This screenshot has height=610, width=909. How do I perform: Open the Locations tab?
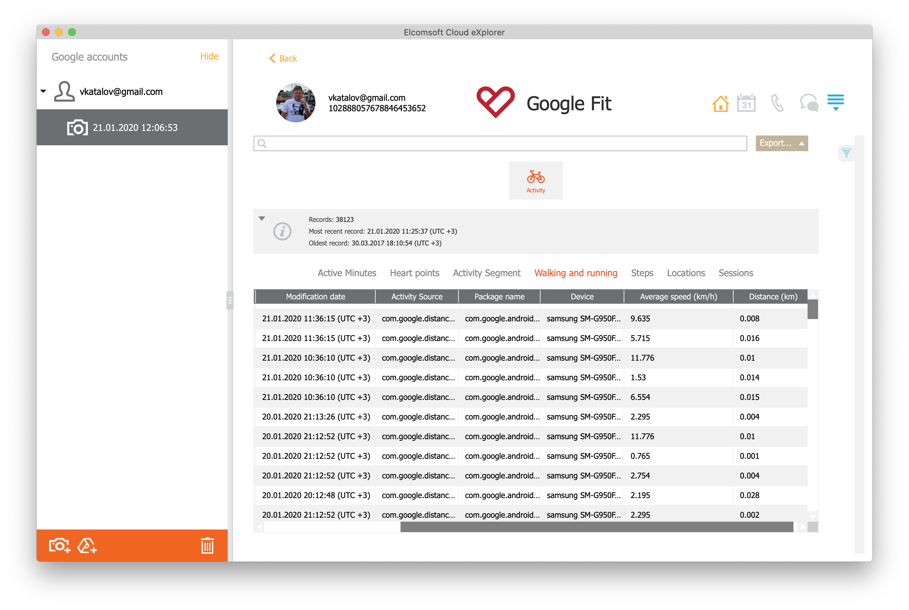point(686,273)
